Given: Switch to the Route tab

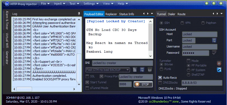Looking at the screenshot, I should (181, 14).
